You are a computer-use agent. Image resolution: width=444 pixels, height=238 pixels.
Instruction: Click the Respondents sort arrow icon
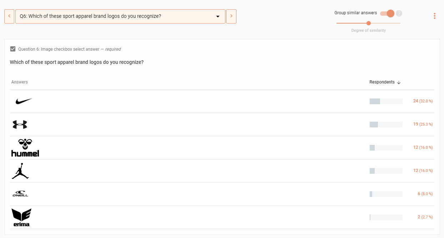399,82
